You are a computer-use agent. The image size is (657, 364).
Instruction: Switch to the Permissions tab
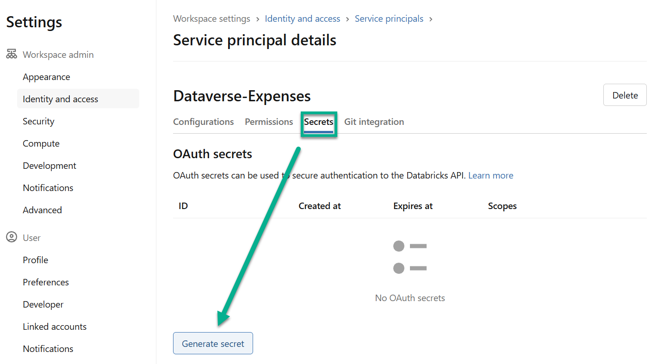pyautogui.click(x=269, y=122)
